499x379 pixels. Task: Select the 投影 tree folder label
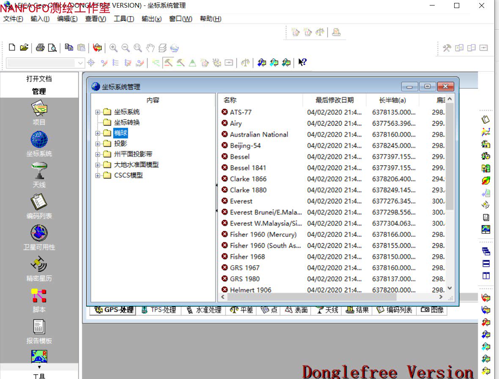[121, 143]
